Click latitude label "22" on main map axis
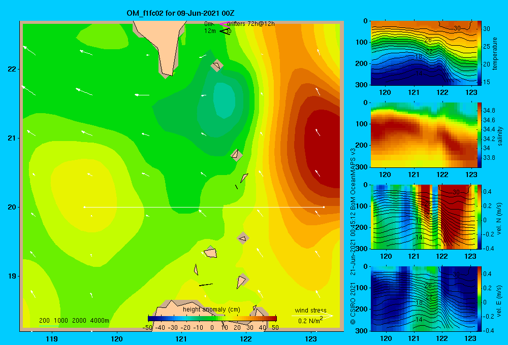This screenshot has height=345, width=508. click(x=12, y=70)
